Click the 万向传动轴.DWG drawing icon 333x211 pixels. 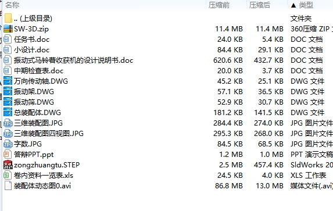click(8, 81)
